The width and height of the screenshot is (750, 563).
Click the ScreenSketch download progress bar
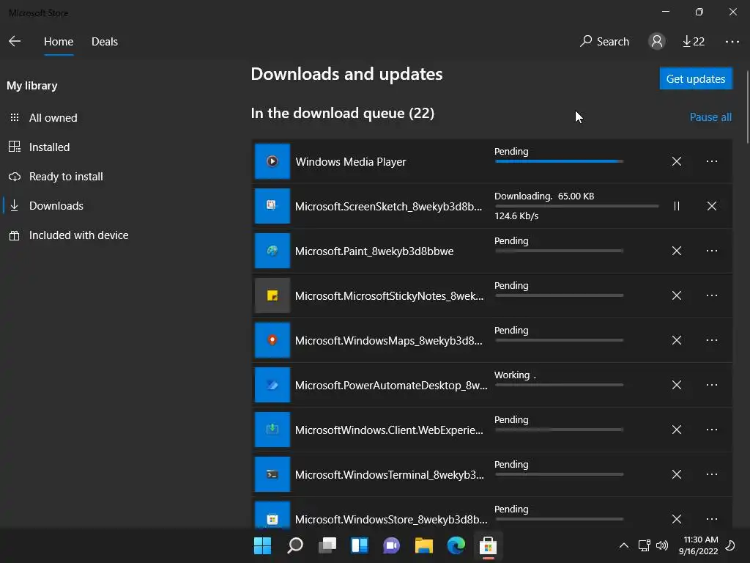(x=577, y=206)
